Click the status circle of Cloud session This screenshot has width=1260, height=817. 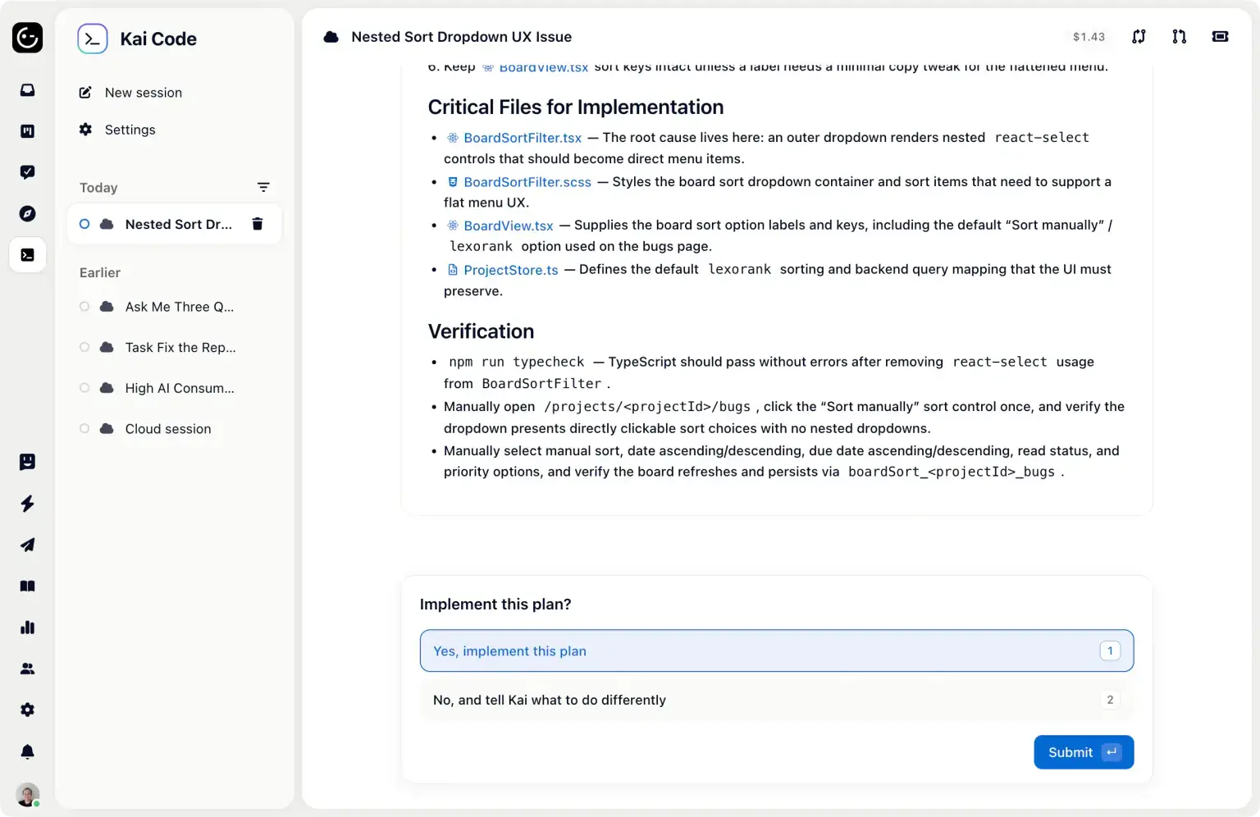click(x=84, y=429)
